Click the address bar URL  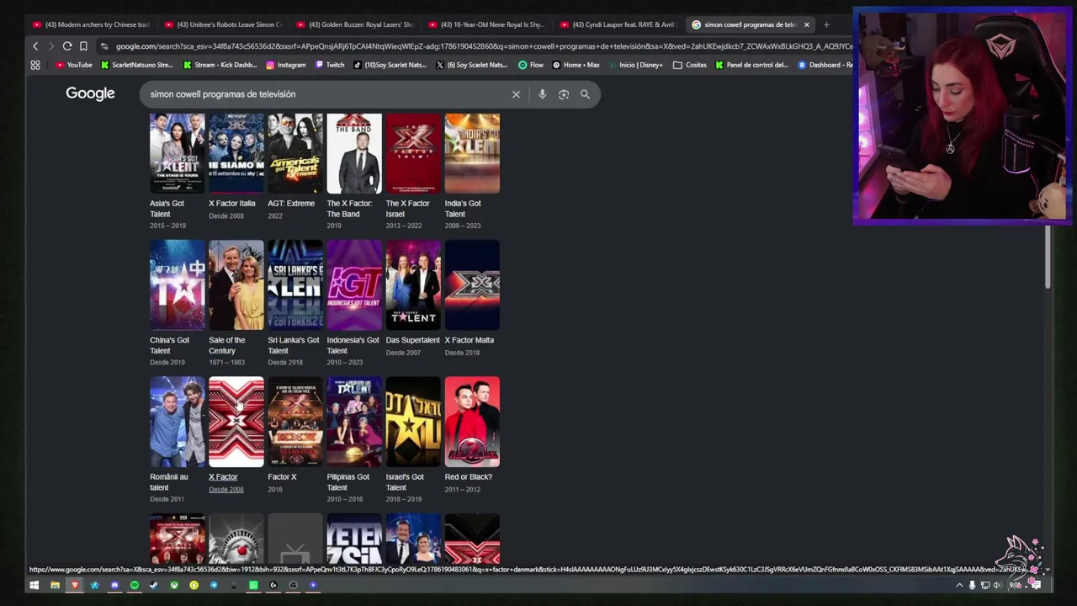[484, 46]
